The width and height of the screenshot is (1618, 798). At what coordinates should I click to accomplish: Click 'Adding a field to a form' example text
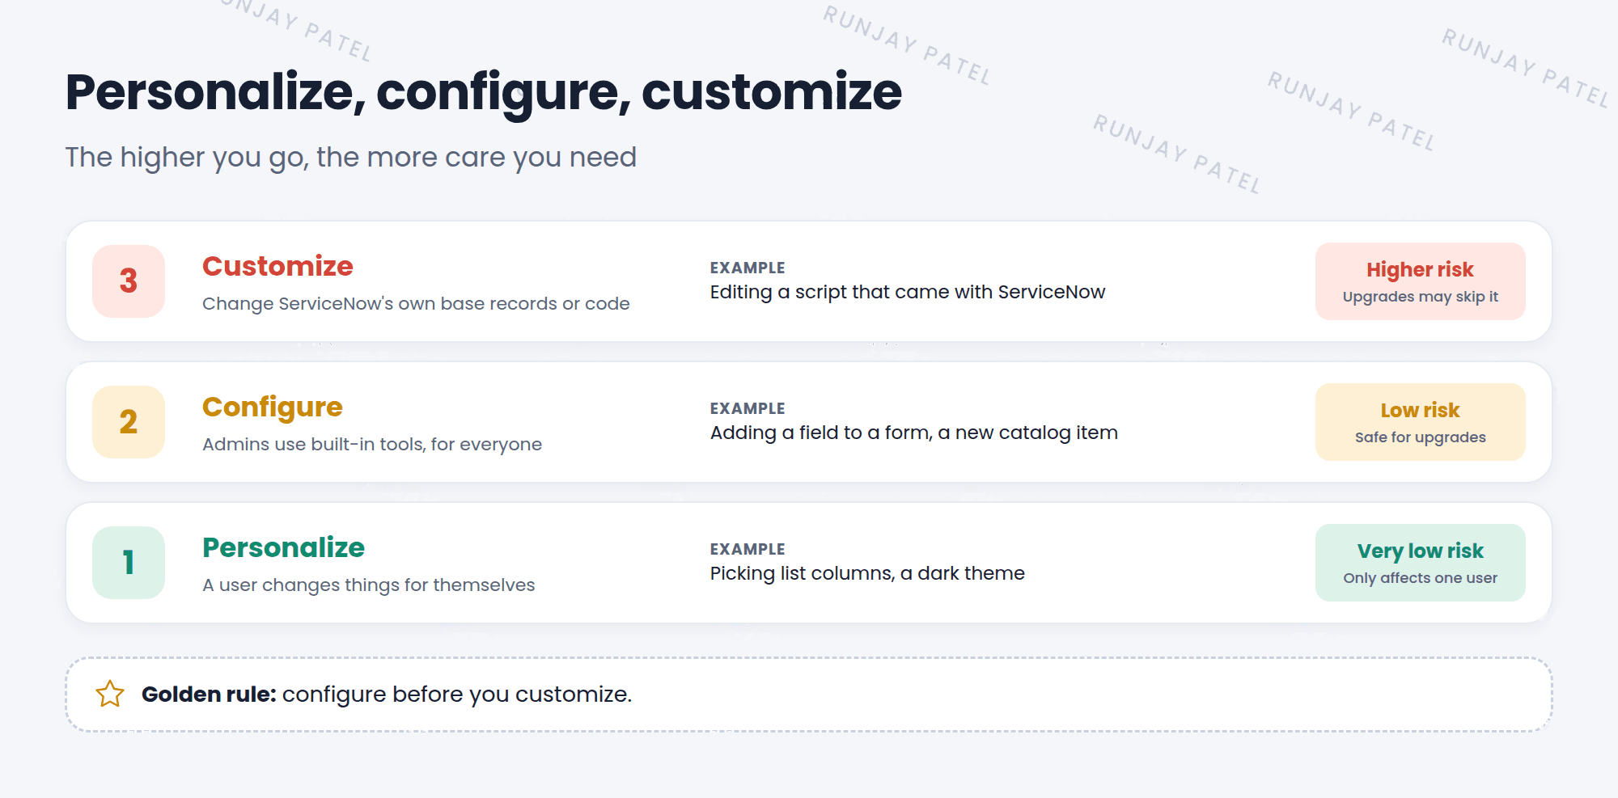point(914,433)
